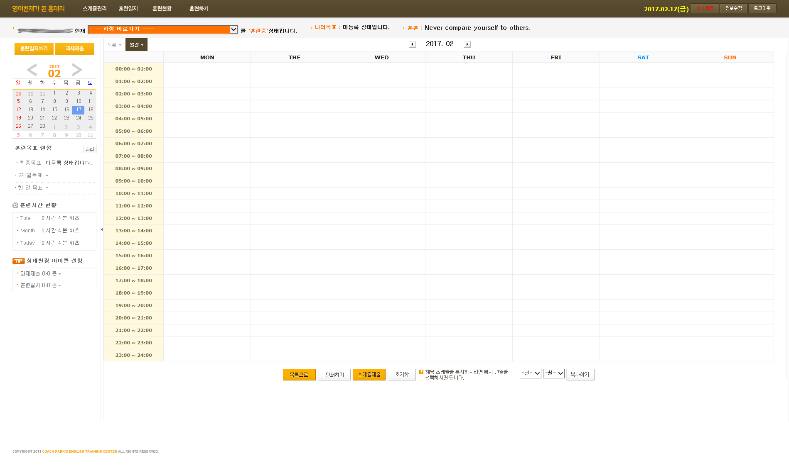Image resolution: width=789 pixels, height=468 pixels.
Task: Open the 훈련현황 menu
Action: (x=162, y=9)
